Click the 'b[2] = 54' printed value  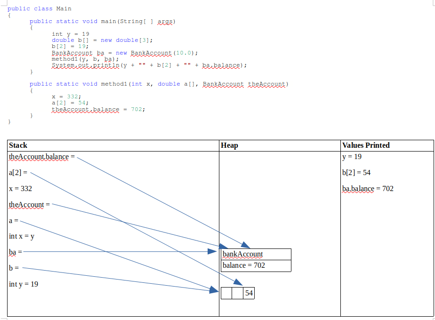[356, 173]
